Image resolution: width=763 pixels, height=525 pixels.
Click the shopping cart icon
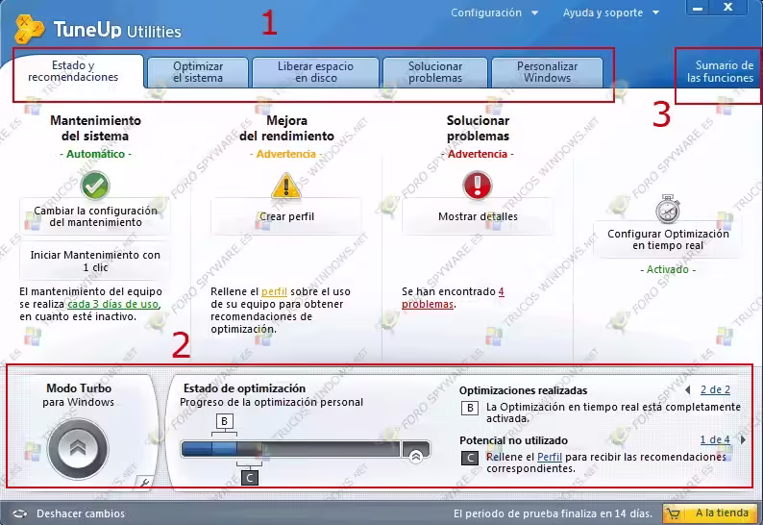pos(674,513)
